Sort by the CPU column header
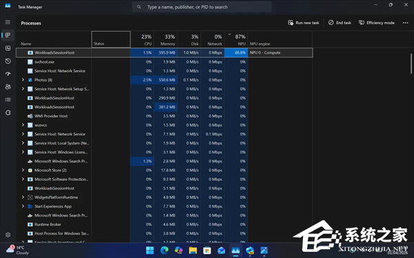The height and width of the screenshot is (258, 414). (142, 39)
